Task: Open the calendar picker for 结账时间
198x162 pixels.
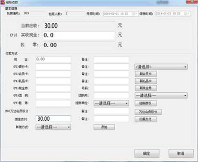Action: (186, 14)
